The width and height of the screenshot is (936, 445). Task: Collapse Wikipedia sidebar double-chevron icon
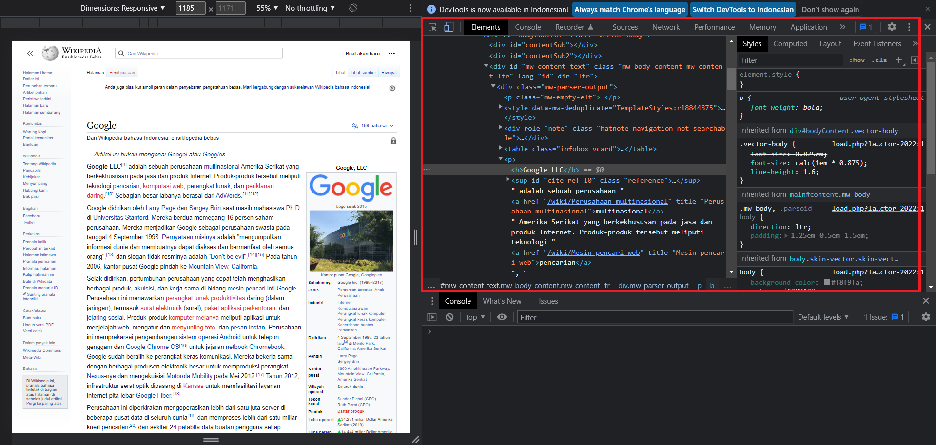[30, 53]
